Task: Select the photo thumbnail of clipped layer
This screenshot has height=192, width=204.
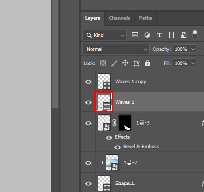Action: [x=112, y=163]
